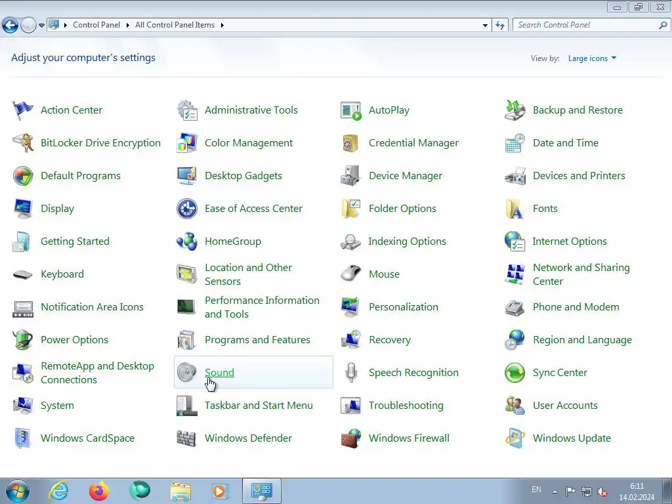
Task: Open the Credential Manager safe icon
Action: coord(351,142)
